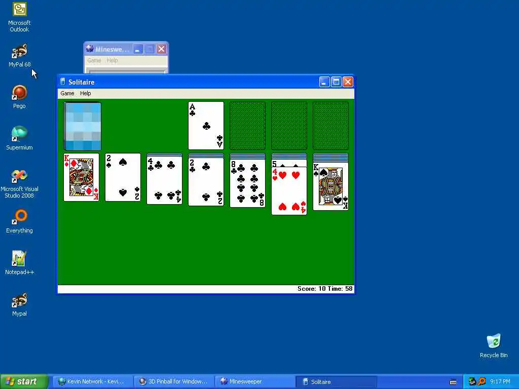Minimize the Minesweeper window
This screenshot has width=519, height=389.
tap(138, 49)
